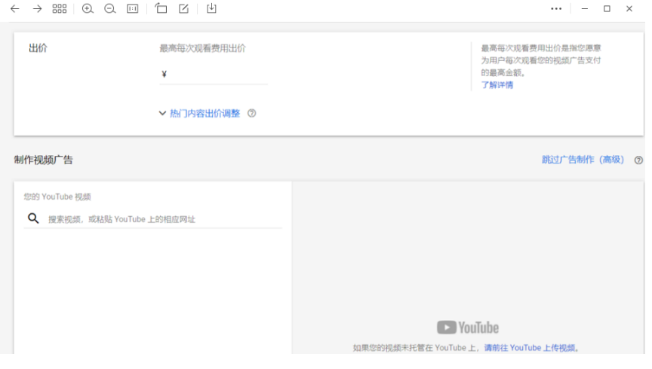Viewport: 652px width, 369px height.
Task: Zoom in using the magnifier plus icon
Action: (88, 9)
